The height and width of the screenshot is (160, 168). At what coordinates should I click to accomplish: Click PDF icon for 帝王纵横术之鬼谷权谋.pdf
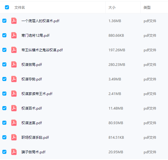tap(14, 50)
